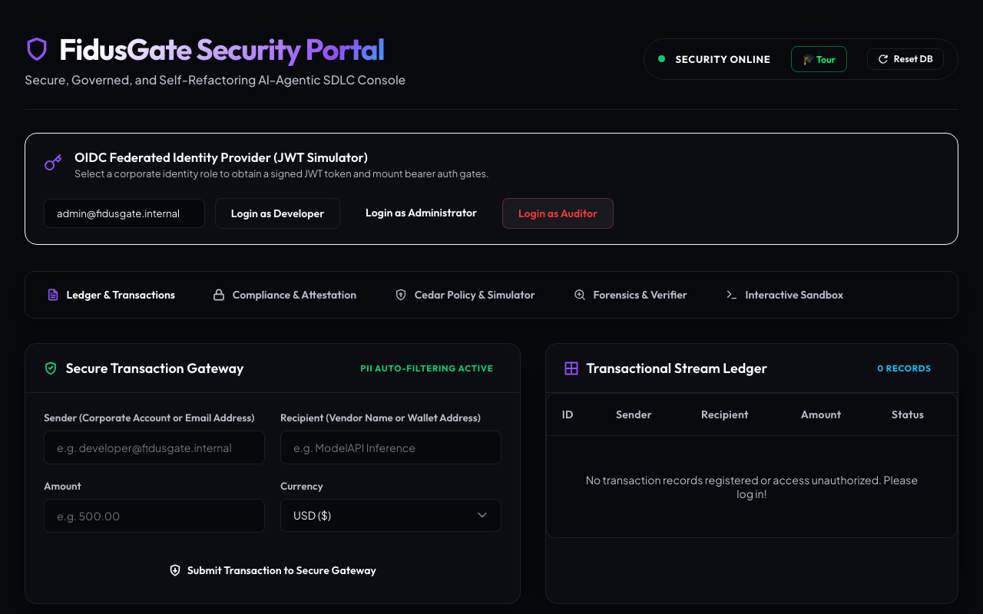Click the green shield-check icon by Secure Transaction Gateway
Screen dimensions: 983x614
click(51, 368)
